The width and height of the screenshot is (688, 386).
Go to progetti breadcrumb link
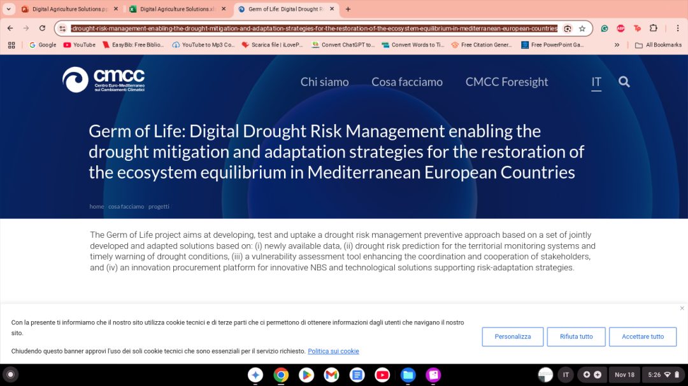[159, 207]
